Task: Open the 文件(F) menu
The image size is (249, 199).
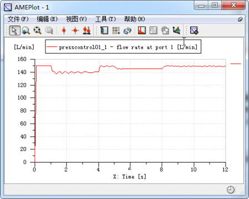Action: click(18, 19)
